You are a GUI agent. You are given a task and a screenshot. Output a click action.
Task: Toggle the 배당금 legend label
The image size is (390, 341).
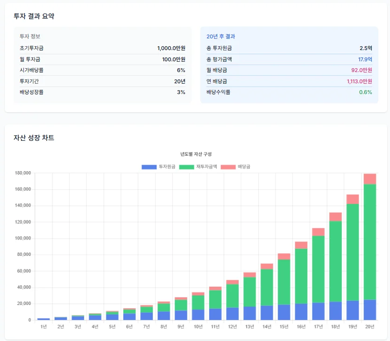pyautogui.click(x=244, y=167)
